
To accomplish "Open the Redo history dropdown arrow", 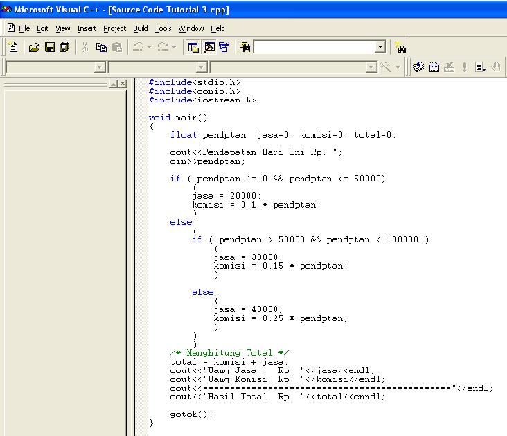I will point(175,47).
